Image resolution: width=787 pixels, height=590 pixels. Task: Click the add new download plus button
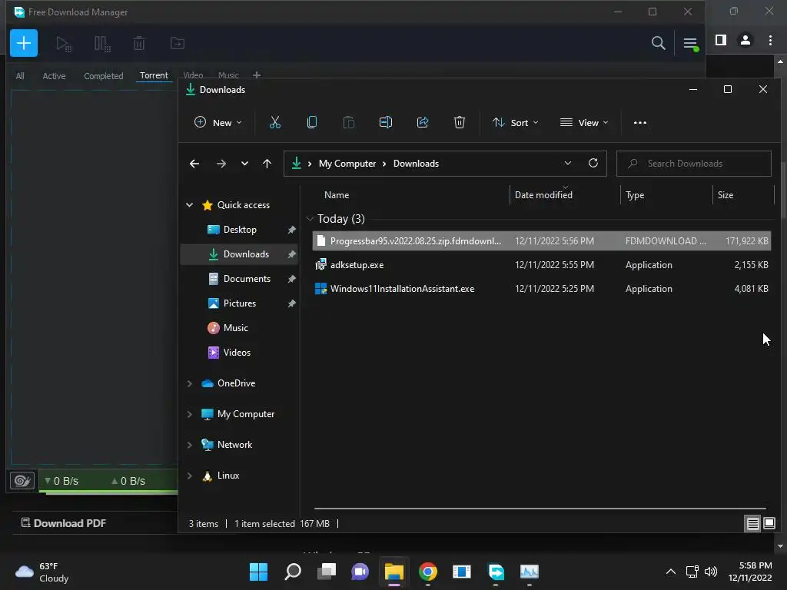(x=24, y=43)
